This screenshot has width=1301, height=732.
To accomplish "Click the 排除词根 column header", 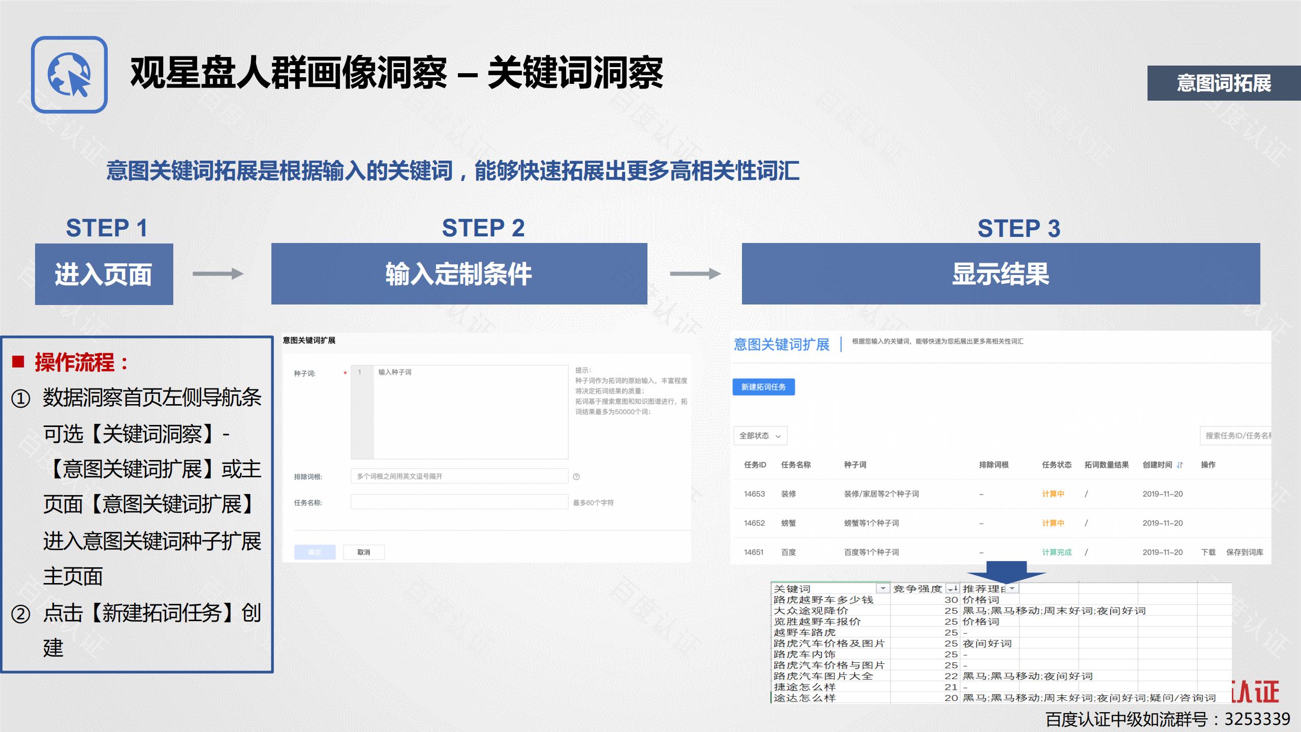I will (x=994, y=465).
